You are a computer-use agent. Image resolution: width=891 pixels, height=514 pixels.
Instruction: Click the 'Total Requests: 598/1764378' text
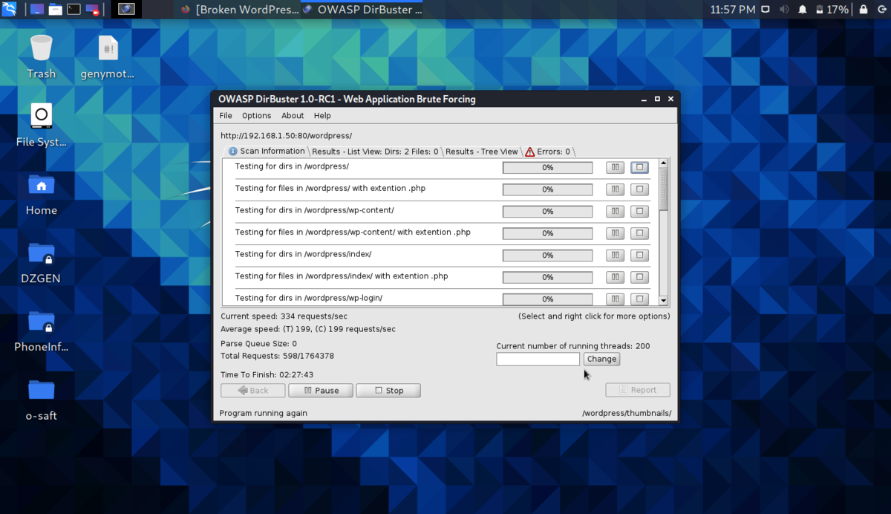(x=278, y=356)
